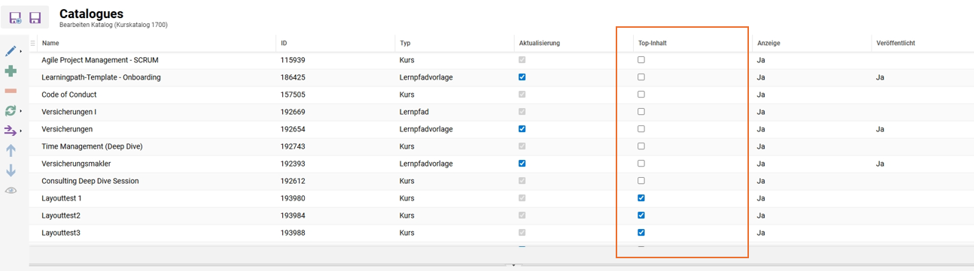Uncheck Aktualisierung for Versicherungsmakler

[x=522, y=164]
